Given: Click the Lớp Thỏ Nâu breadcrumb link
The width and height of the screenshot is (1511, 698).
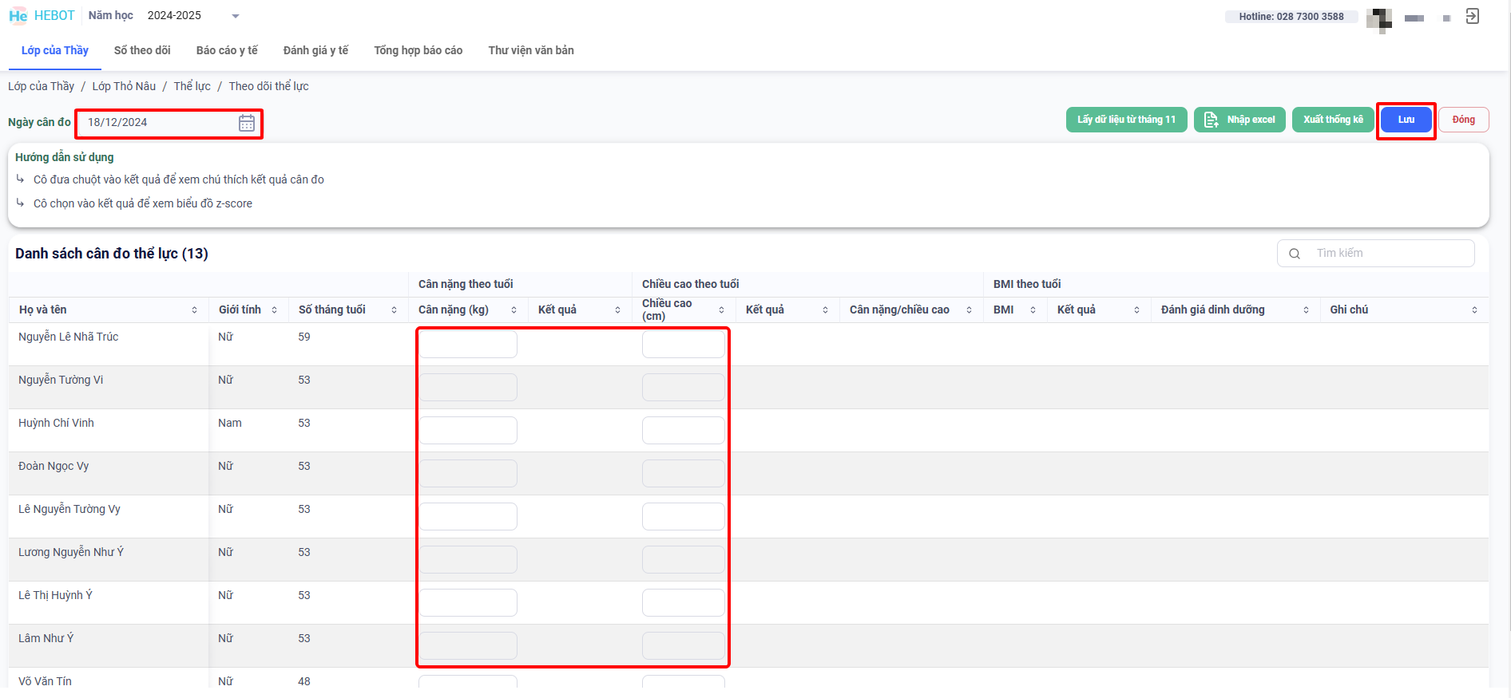Looking at the screenshot, I should click(124, 86).
